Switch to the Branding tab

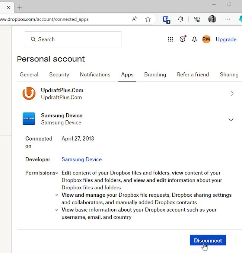pyautogui.click(x=155, y=75)
